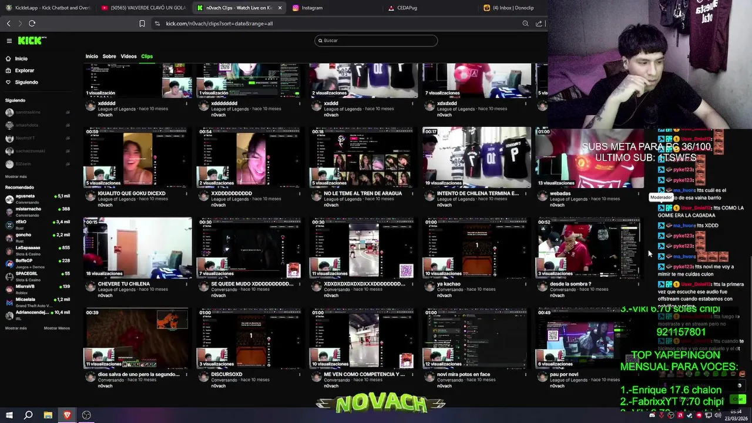Image resolution: width=752 pixels, height=423 pixels.
Task: Switch to the Instagram browser tab
Action: click(335, 8)
